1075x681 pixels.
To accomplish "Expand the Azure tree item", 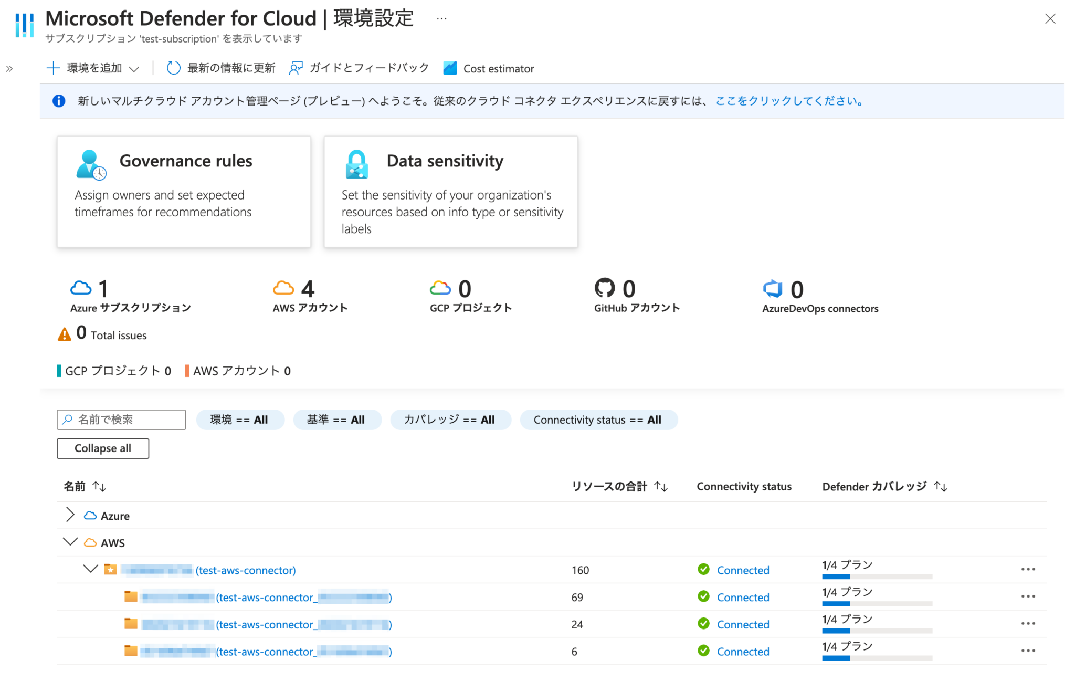I will click(x=70, y=515).
